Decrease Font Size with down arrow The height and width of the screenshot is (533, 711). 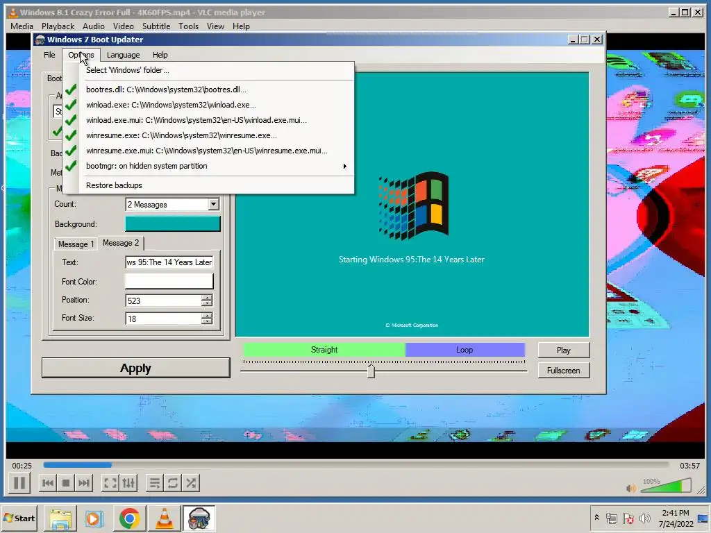[x=207, y=321]
